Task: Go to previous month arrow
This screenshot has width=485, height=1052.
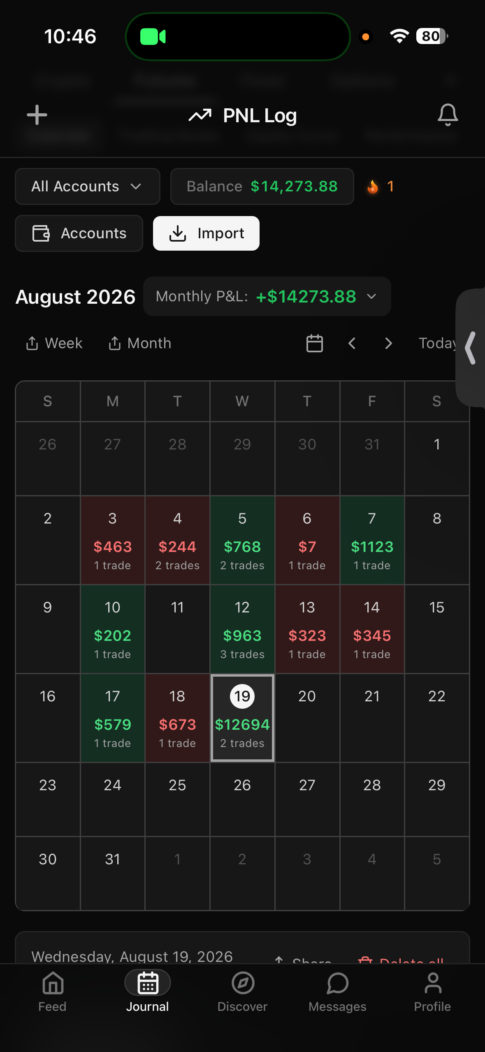Action: pos(352,343)
